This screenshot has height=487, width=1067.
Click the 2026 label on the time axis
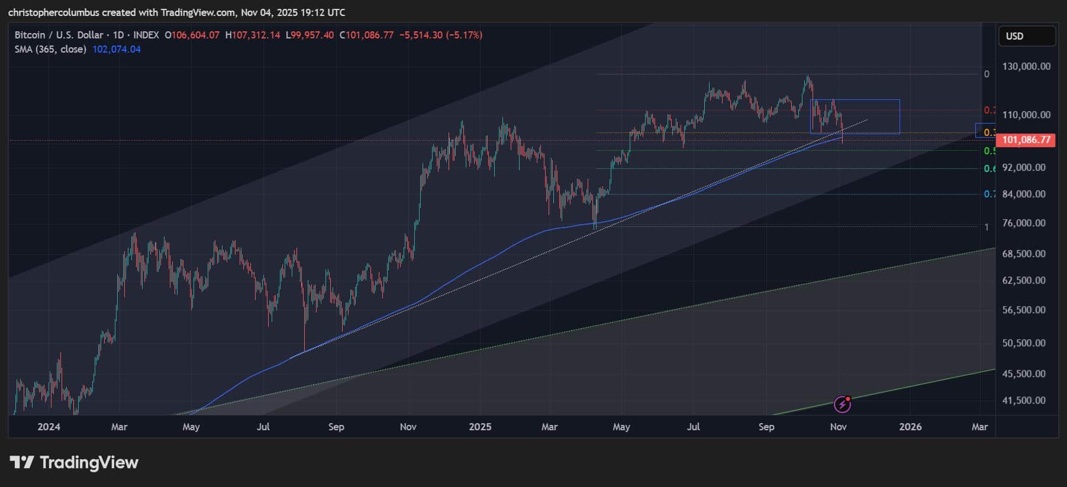tap(910, 427)
